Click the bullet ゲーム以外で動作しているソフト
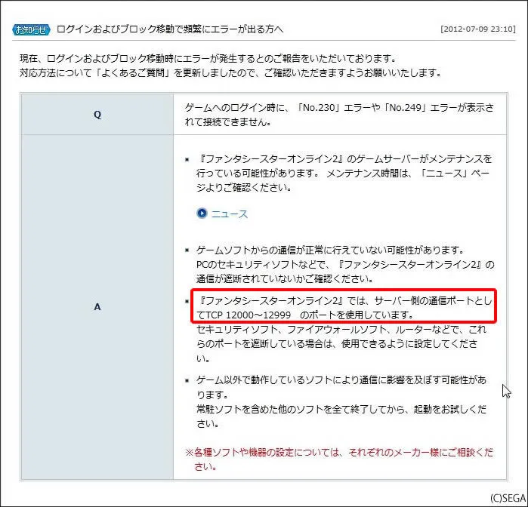Viewport: 528px width, 507px height. click(x=341, y=387)
